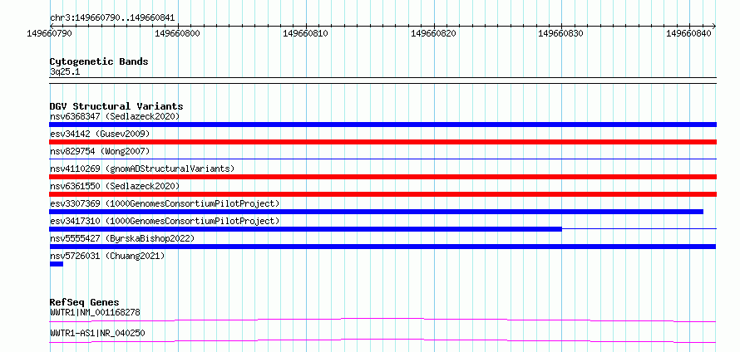
Task: Click the red bar for nsv6361550
Action: [382, 194]
